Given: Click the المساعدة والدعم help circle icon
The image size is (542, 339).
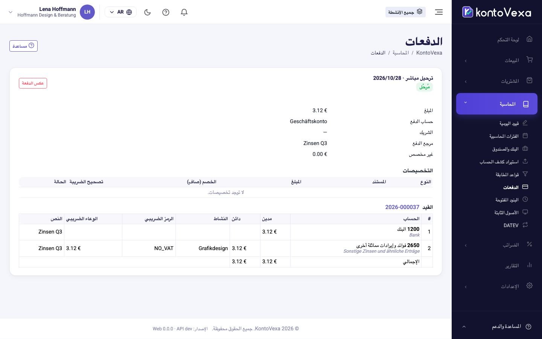Looking at the screenshot, I should (528, 327).
